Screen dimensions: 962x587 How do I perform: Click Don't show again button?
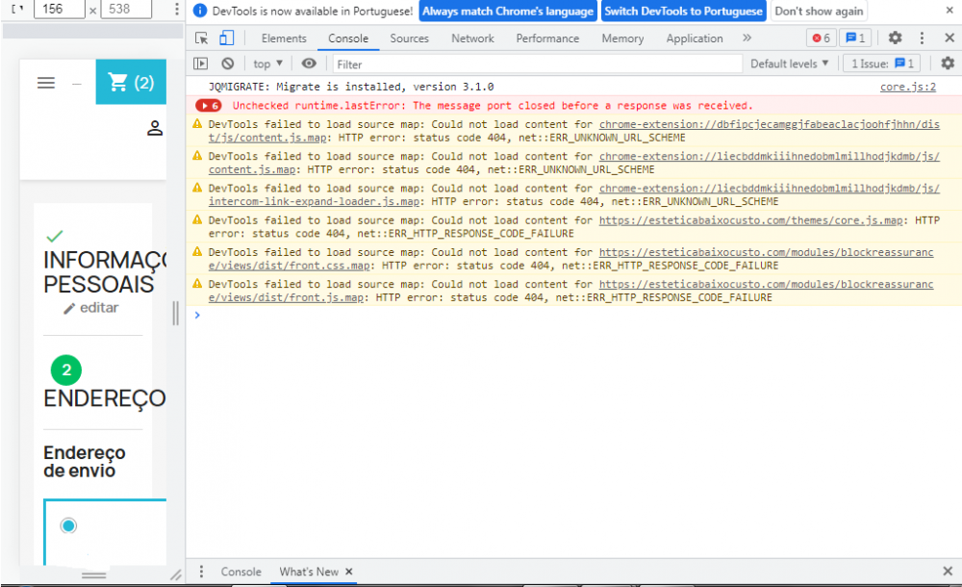coord(819,11)
